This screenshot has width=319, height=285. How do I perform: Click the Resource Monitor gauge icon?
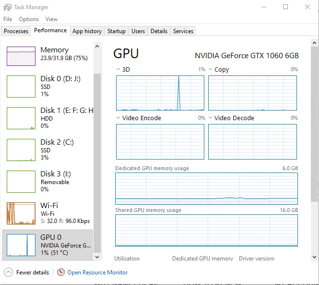[60, 272]
